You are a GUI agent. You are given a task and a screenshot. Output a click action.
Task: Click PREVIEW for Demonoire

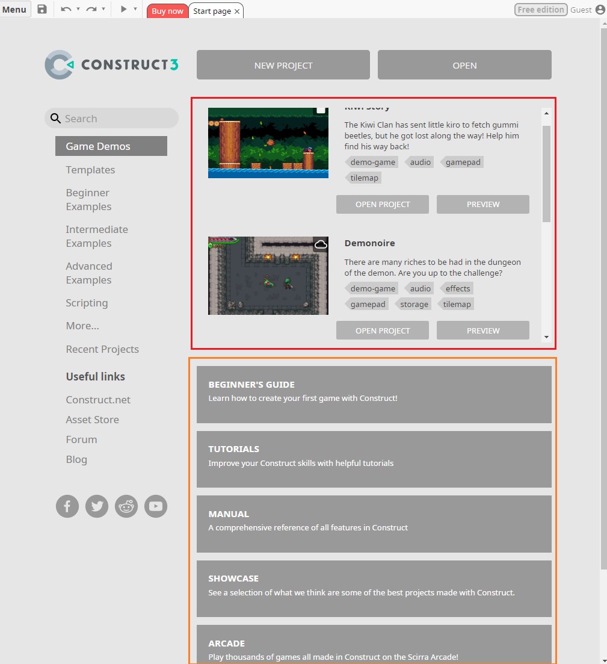tap(483, 330)
